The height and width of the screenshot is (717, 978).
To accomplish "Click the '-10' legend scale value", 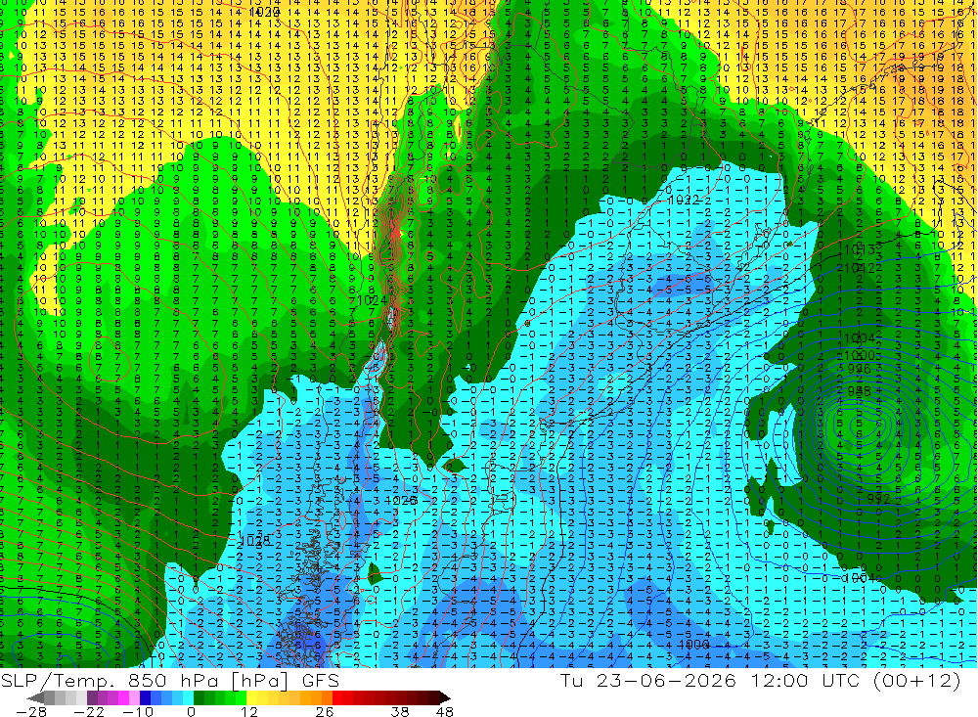I will [x=138, y=711].
